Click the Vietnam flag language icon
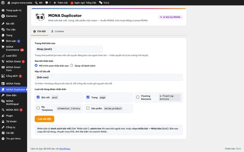 (72, 3)
